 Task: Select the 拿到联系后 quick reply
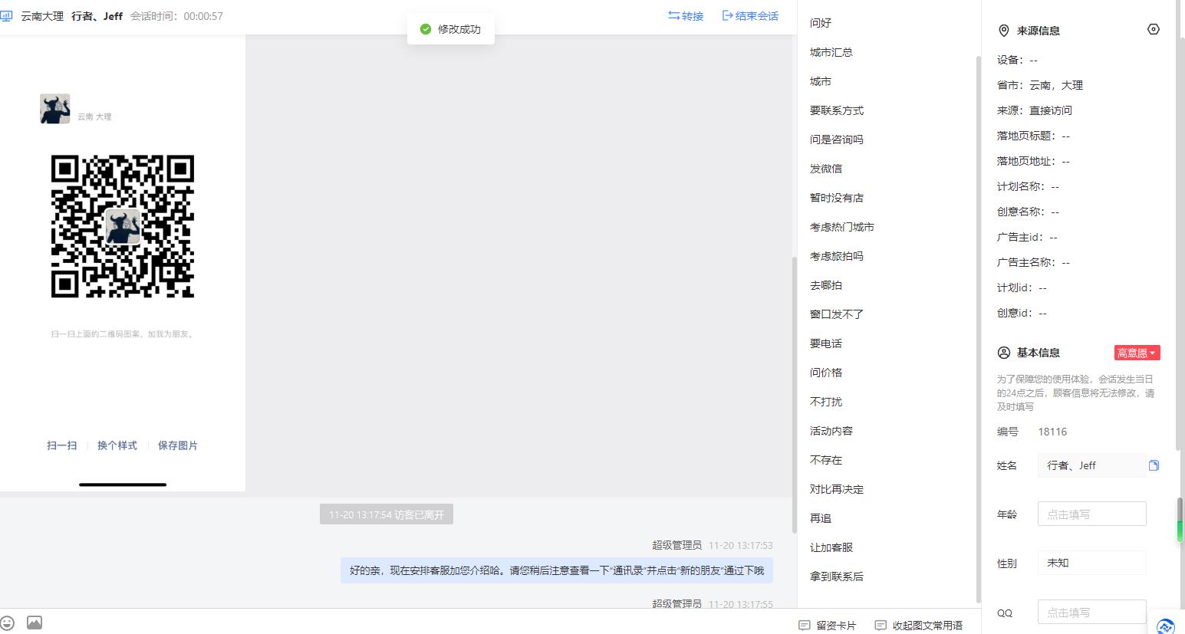point(837,577)
